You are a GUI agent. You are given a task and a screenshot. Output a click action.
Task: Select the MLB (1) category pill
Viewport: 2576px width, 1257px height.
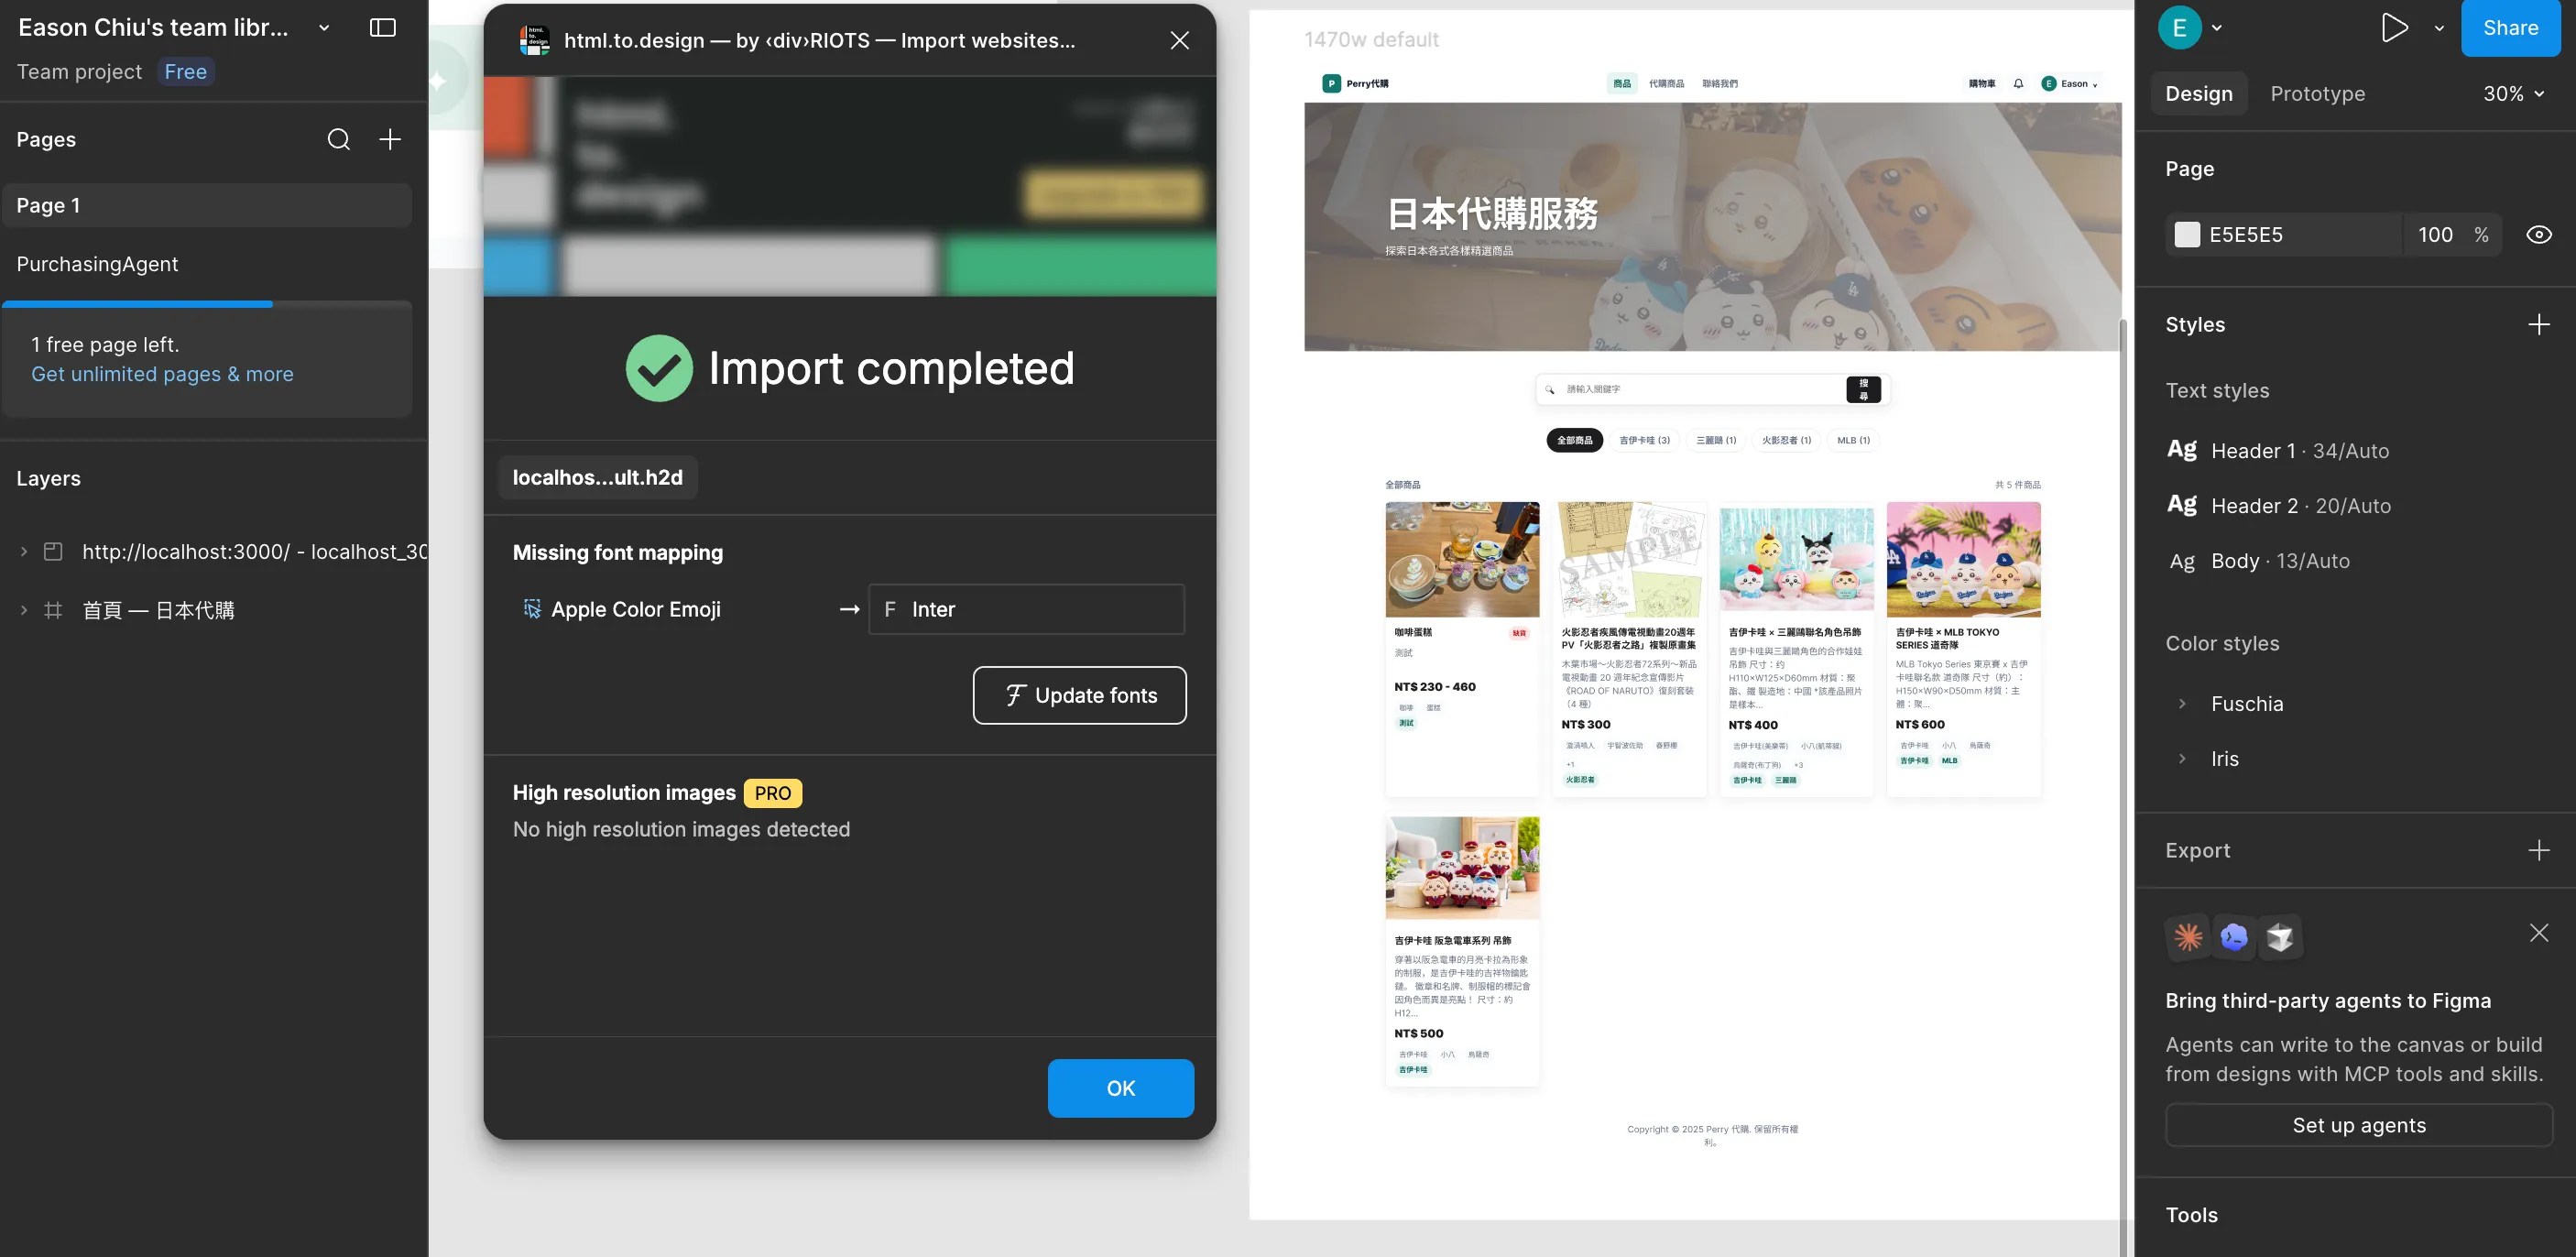coord(1853,440)
